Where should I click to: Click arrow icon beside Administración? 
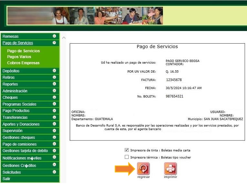click(x=54, y=91)
